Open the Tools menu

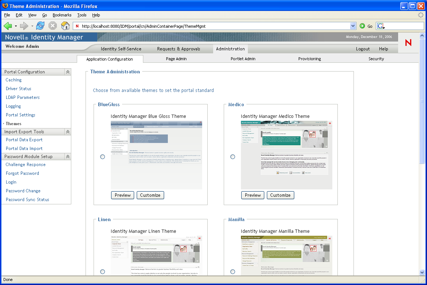tap(82, 15)
